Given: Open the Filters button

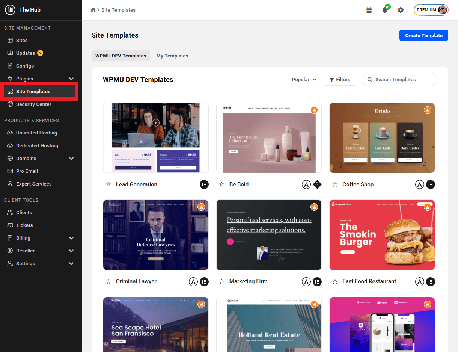Looking at the screenshot, I should (x=340, y=80).
